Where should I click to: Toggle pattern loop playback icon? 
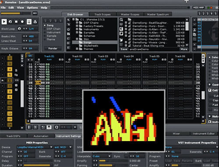10,22
